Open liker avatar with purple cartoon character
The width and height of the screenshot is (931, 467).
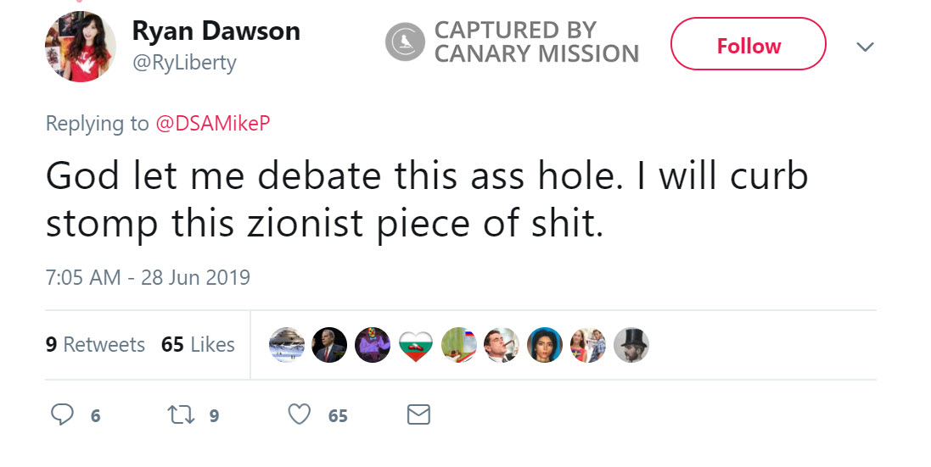pos(373,345)
